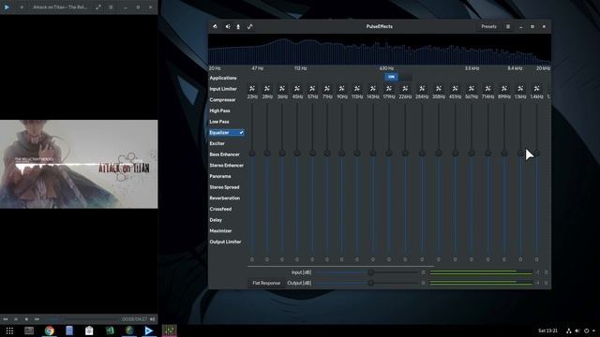Click the equalizer horizontal scrollbar
This screenshot has width=600, height=337.
click(x=340, y=266)
